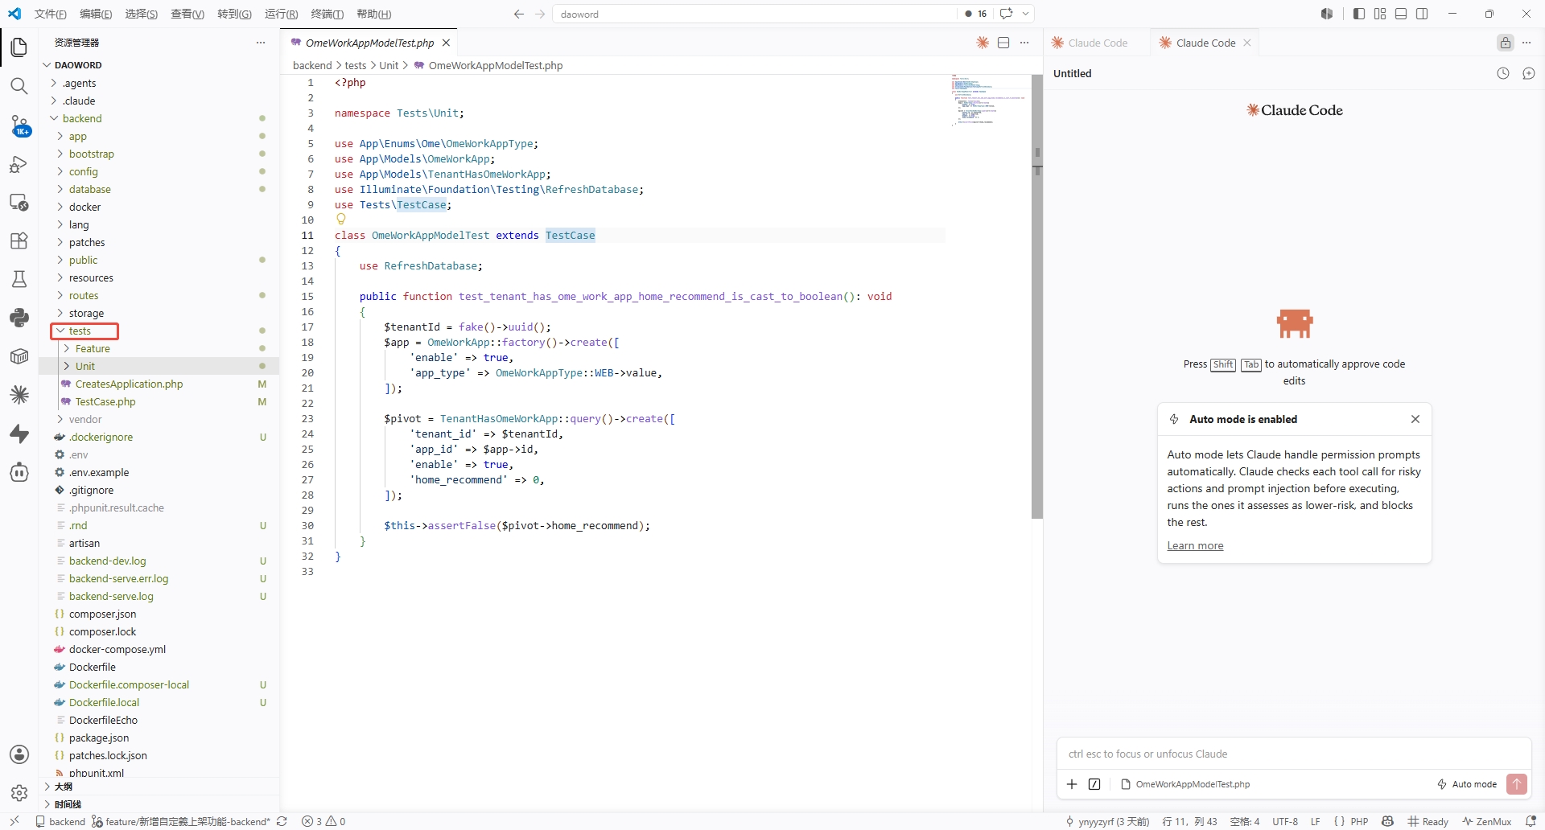
Task: Toggle bottom panel visibility layout button
Action: point(1401,14)
